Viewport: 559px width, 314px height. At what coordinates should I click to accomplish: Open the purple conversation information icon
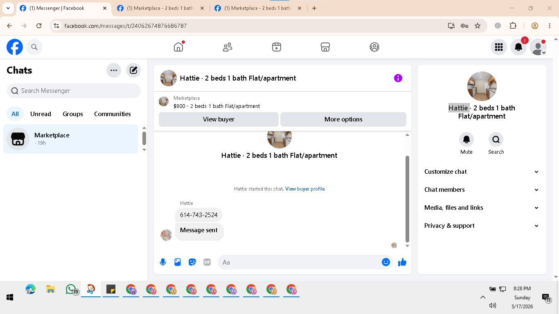pos(398,78)
